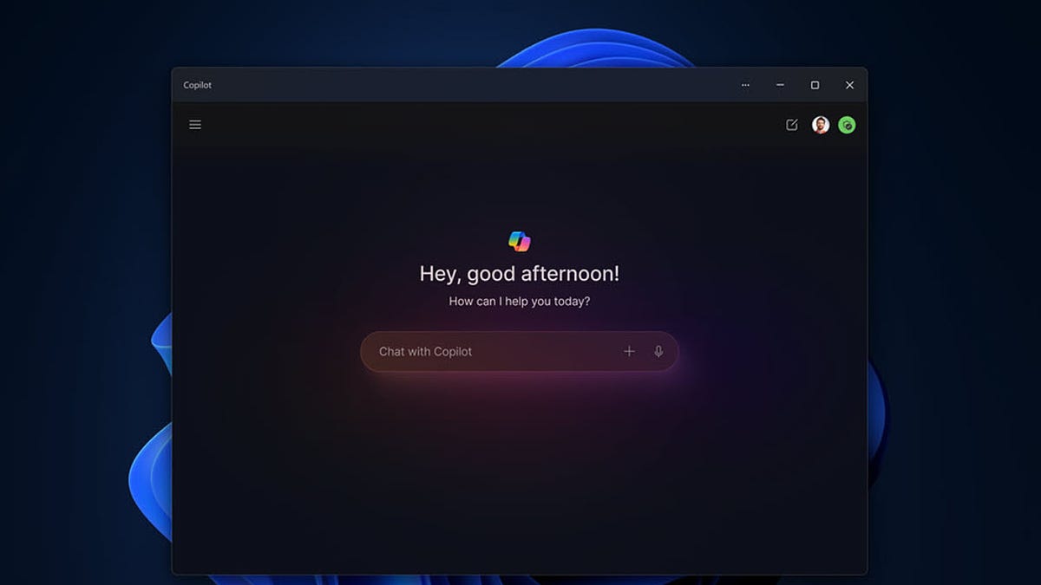This screenshot has height=585, width=1041.
Task: Select the microphone icon for voice input
Action: (x=658, y=351)
